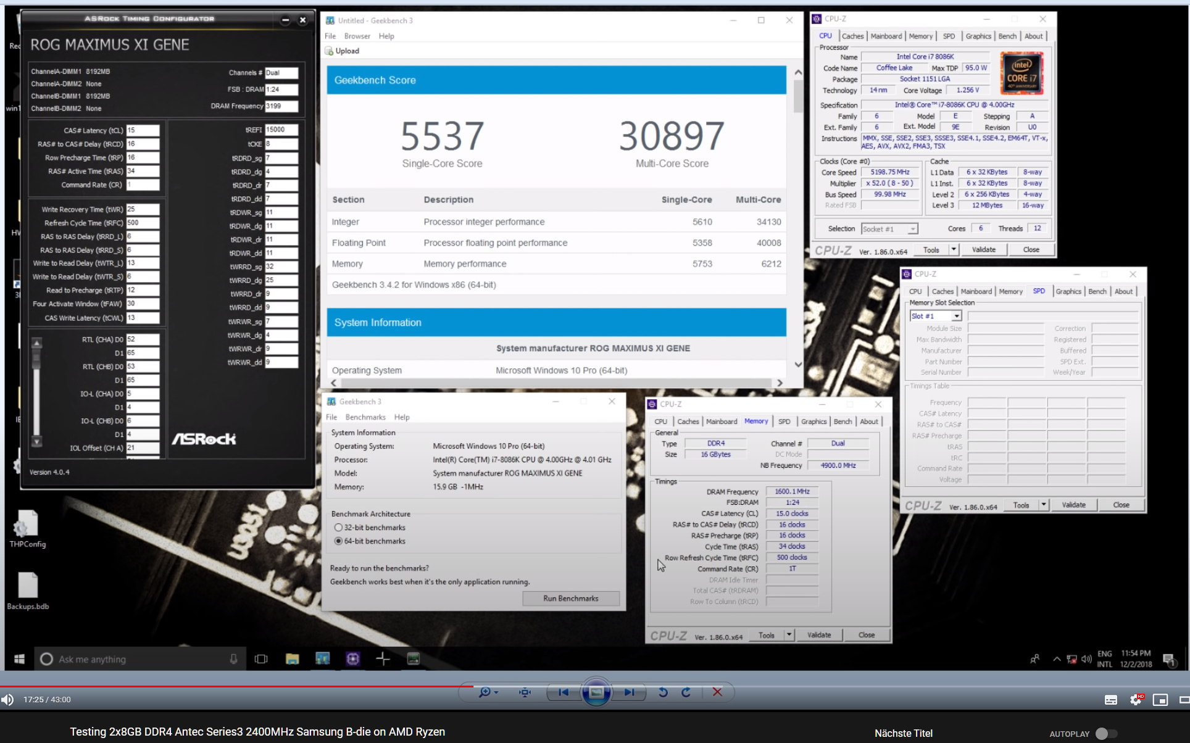Viewport: 1190px width, 743px height.
Task: Click the rotate clockwise icon
Action: pyautogui.click(x=686, y=692)
